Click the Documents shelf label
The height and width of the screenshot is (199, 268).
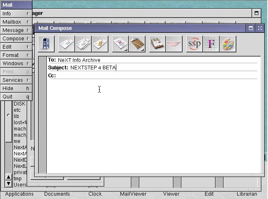57,194
